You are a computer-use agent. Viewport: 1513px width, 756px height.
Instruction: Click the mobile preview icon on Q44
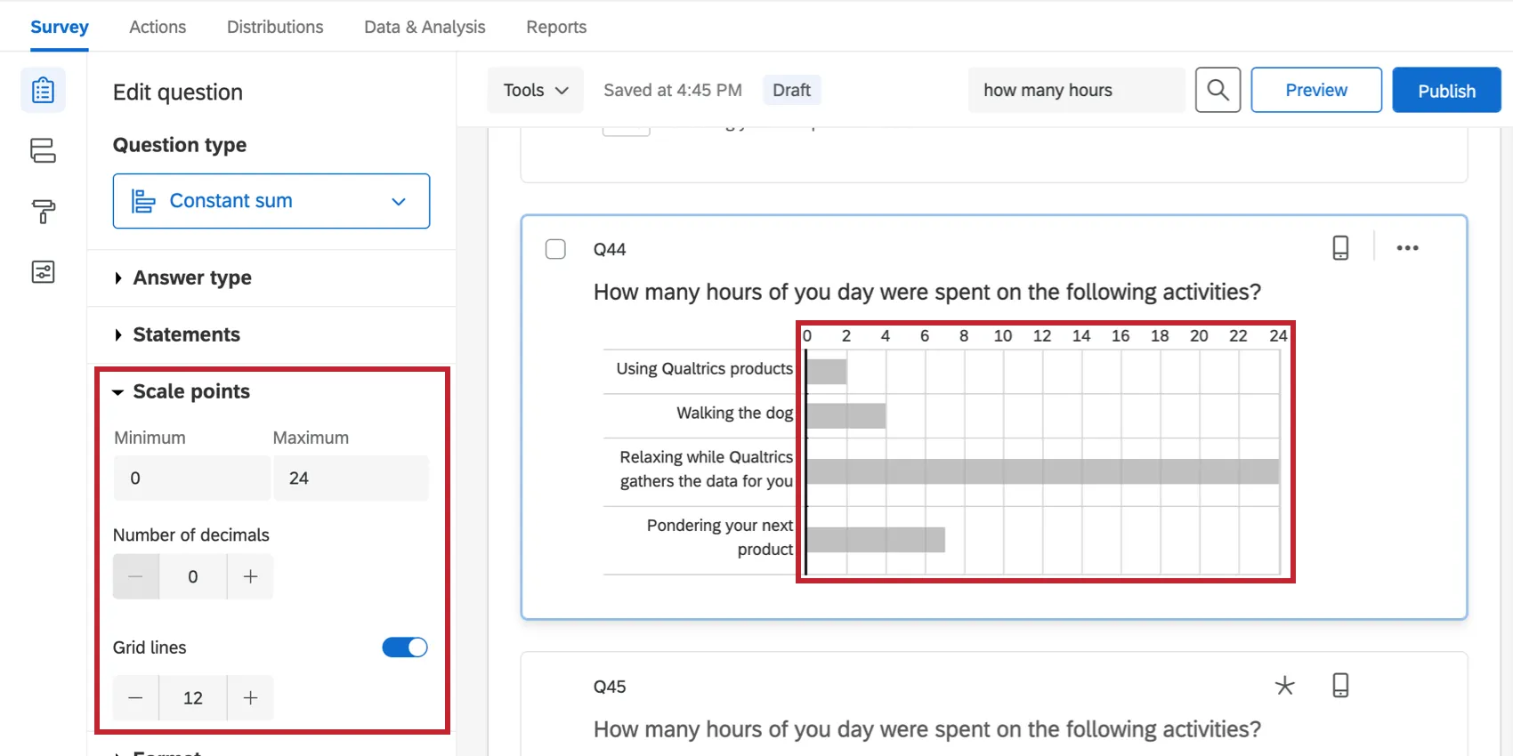(1340, 248)
